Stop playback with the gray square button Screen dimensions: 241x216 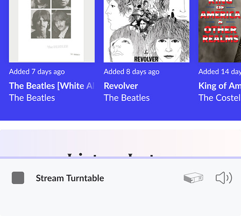(x=18, y=178)
